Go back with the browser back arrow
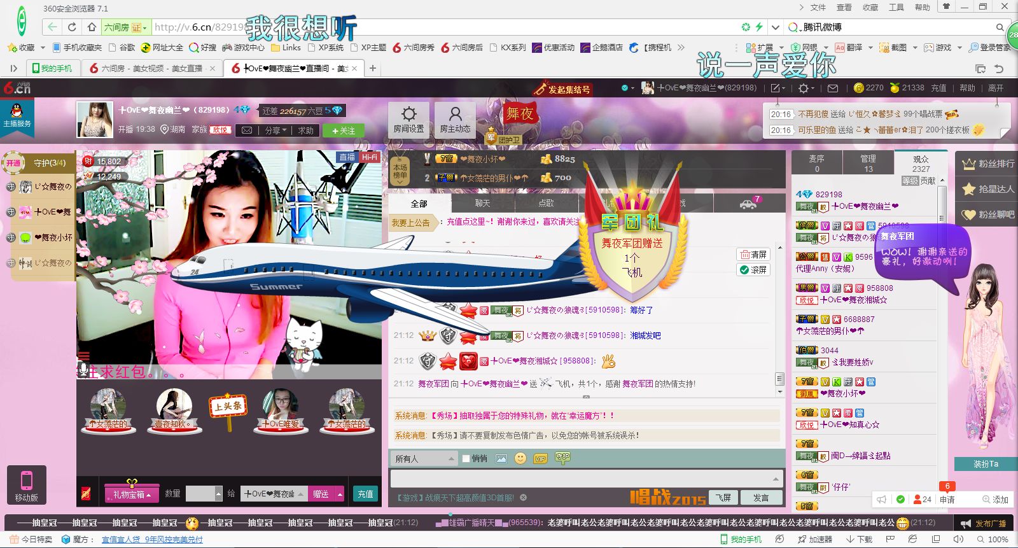 click(x=52, y=27)
